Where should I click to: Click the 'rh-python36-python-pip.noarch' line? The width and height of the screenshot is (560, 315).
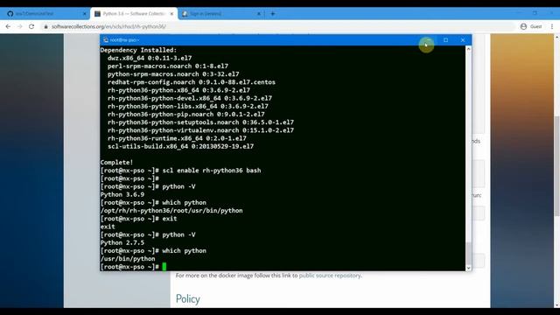[186, 115]
